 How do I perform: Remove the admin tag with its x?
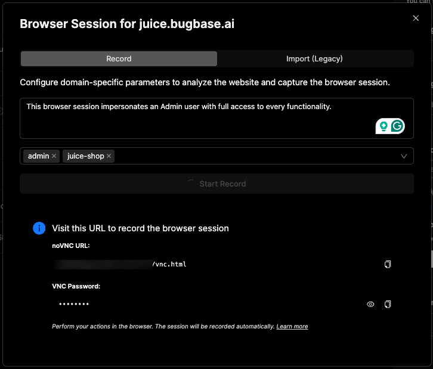[54, 156]
